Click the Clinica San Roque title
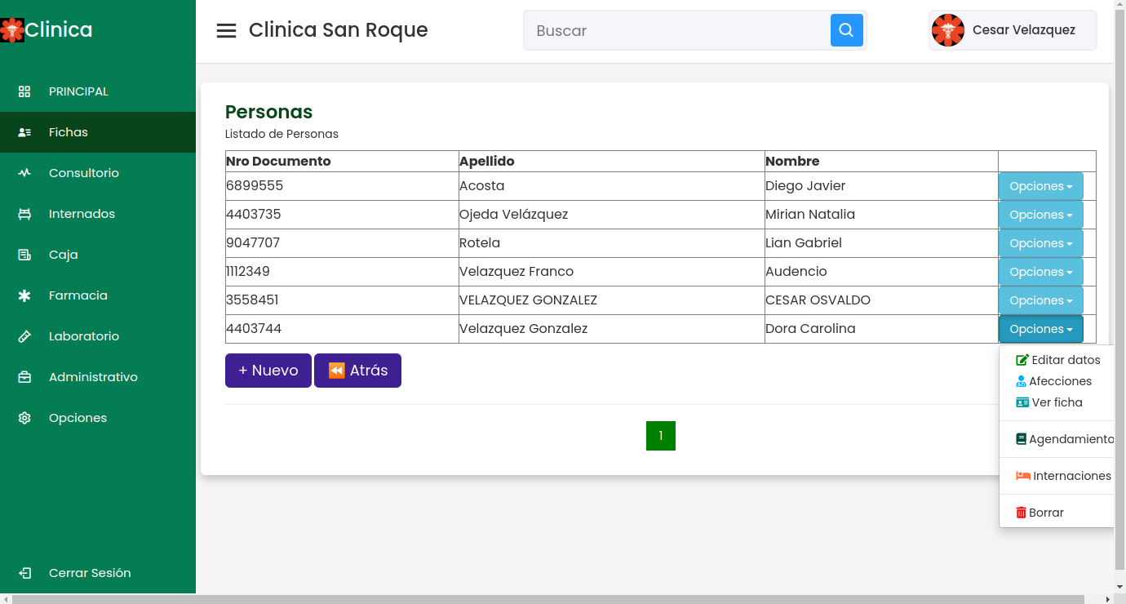The image size is (1126, 604). coord(339,30)
